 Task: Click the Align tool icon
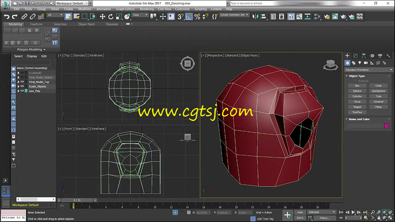pyautogui.click(x=264, y=17)
